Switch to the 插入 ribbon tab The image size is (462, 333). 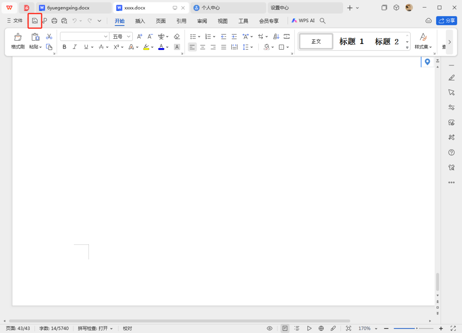click(x=140, y=21)
